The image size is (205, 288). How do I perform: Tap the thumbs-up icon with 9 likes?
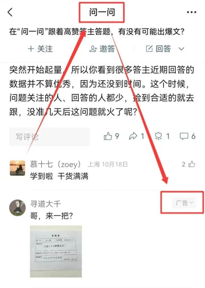108,136
